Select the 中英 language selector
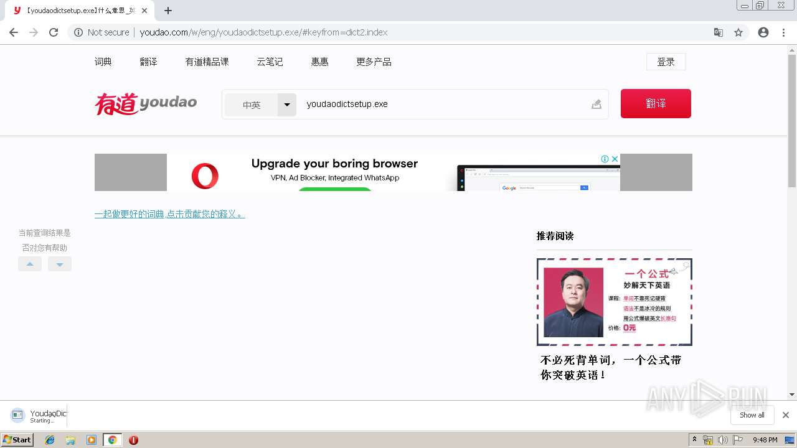Screen dimensions: 797x448 252,105
